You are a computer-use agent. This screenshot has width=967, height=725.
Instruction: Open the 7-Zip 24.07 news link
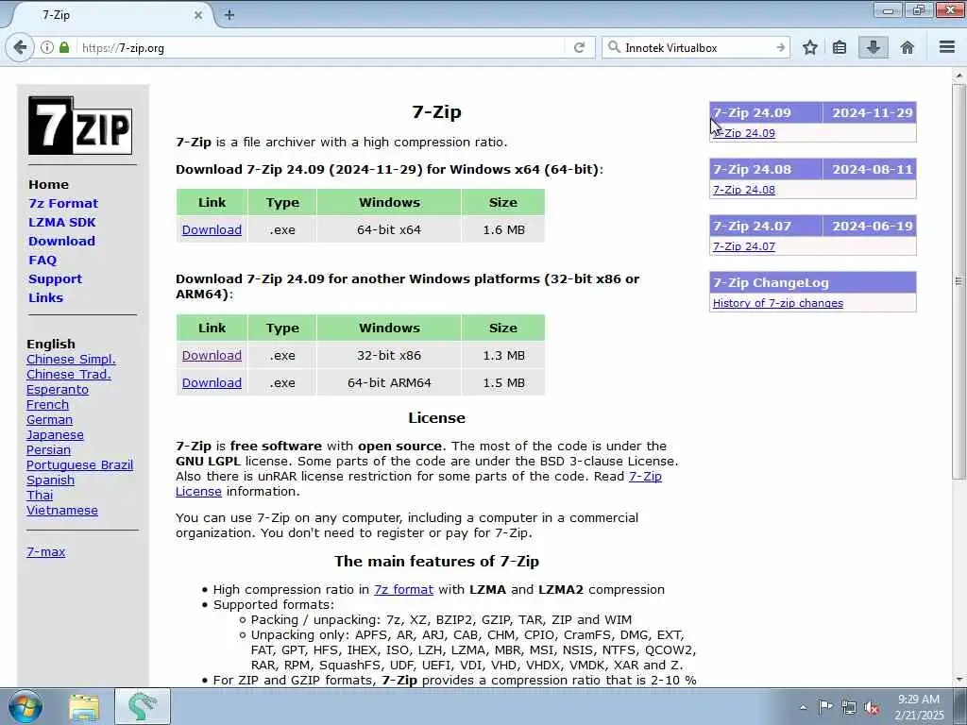click(744, 246)
